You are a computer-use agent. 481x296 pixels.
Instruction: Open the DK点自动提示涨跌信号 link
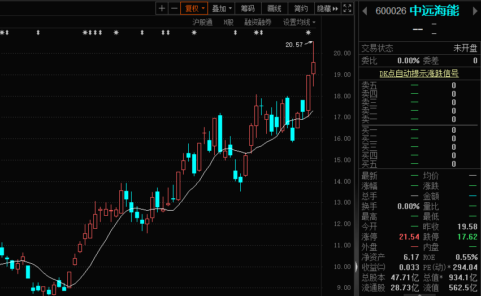tap(418, 73)
